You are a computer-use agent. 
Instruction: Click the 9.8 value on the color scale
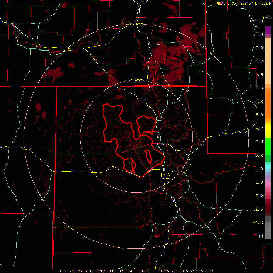tap(259, 34)
